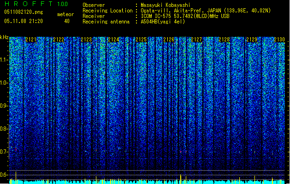This screenshot has width=290, height=184.
Task: Click the 2128 time marker
Action: click(224, 40)
